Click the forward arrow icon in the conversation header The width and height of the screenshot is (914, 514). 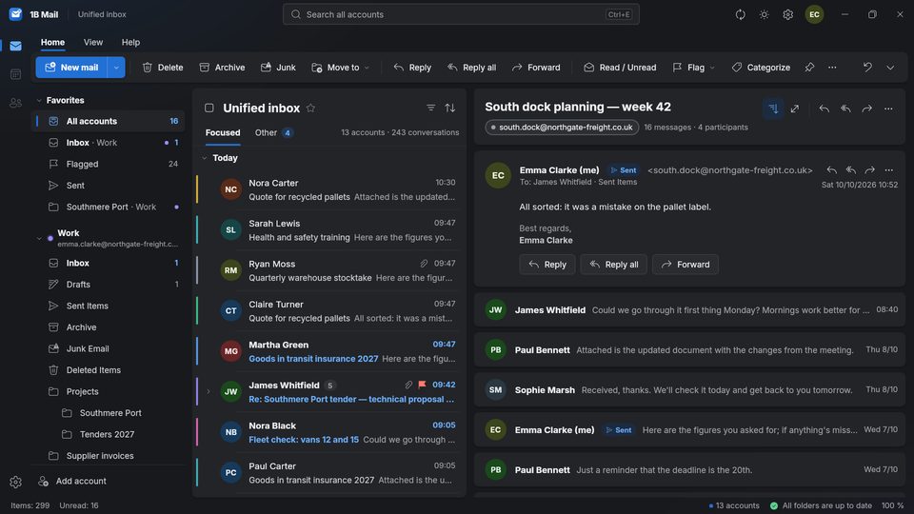coord(866,109)
